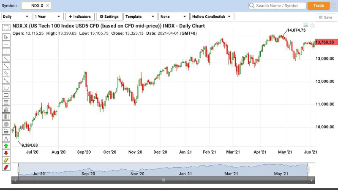The width and height of the screenshot is (338, 190).
Task: Select the text annotation tool
Action: coord(6,138)
